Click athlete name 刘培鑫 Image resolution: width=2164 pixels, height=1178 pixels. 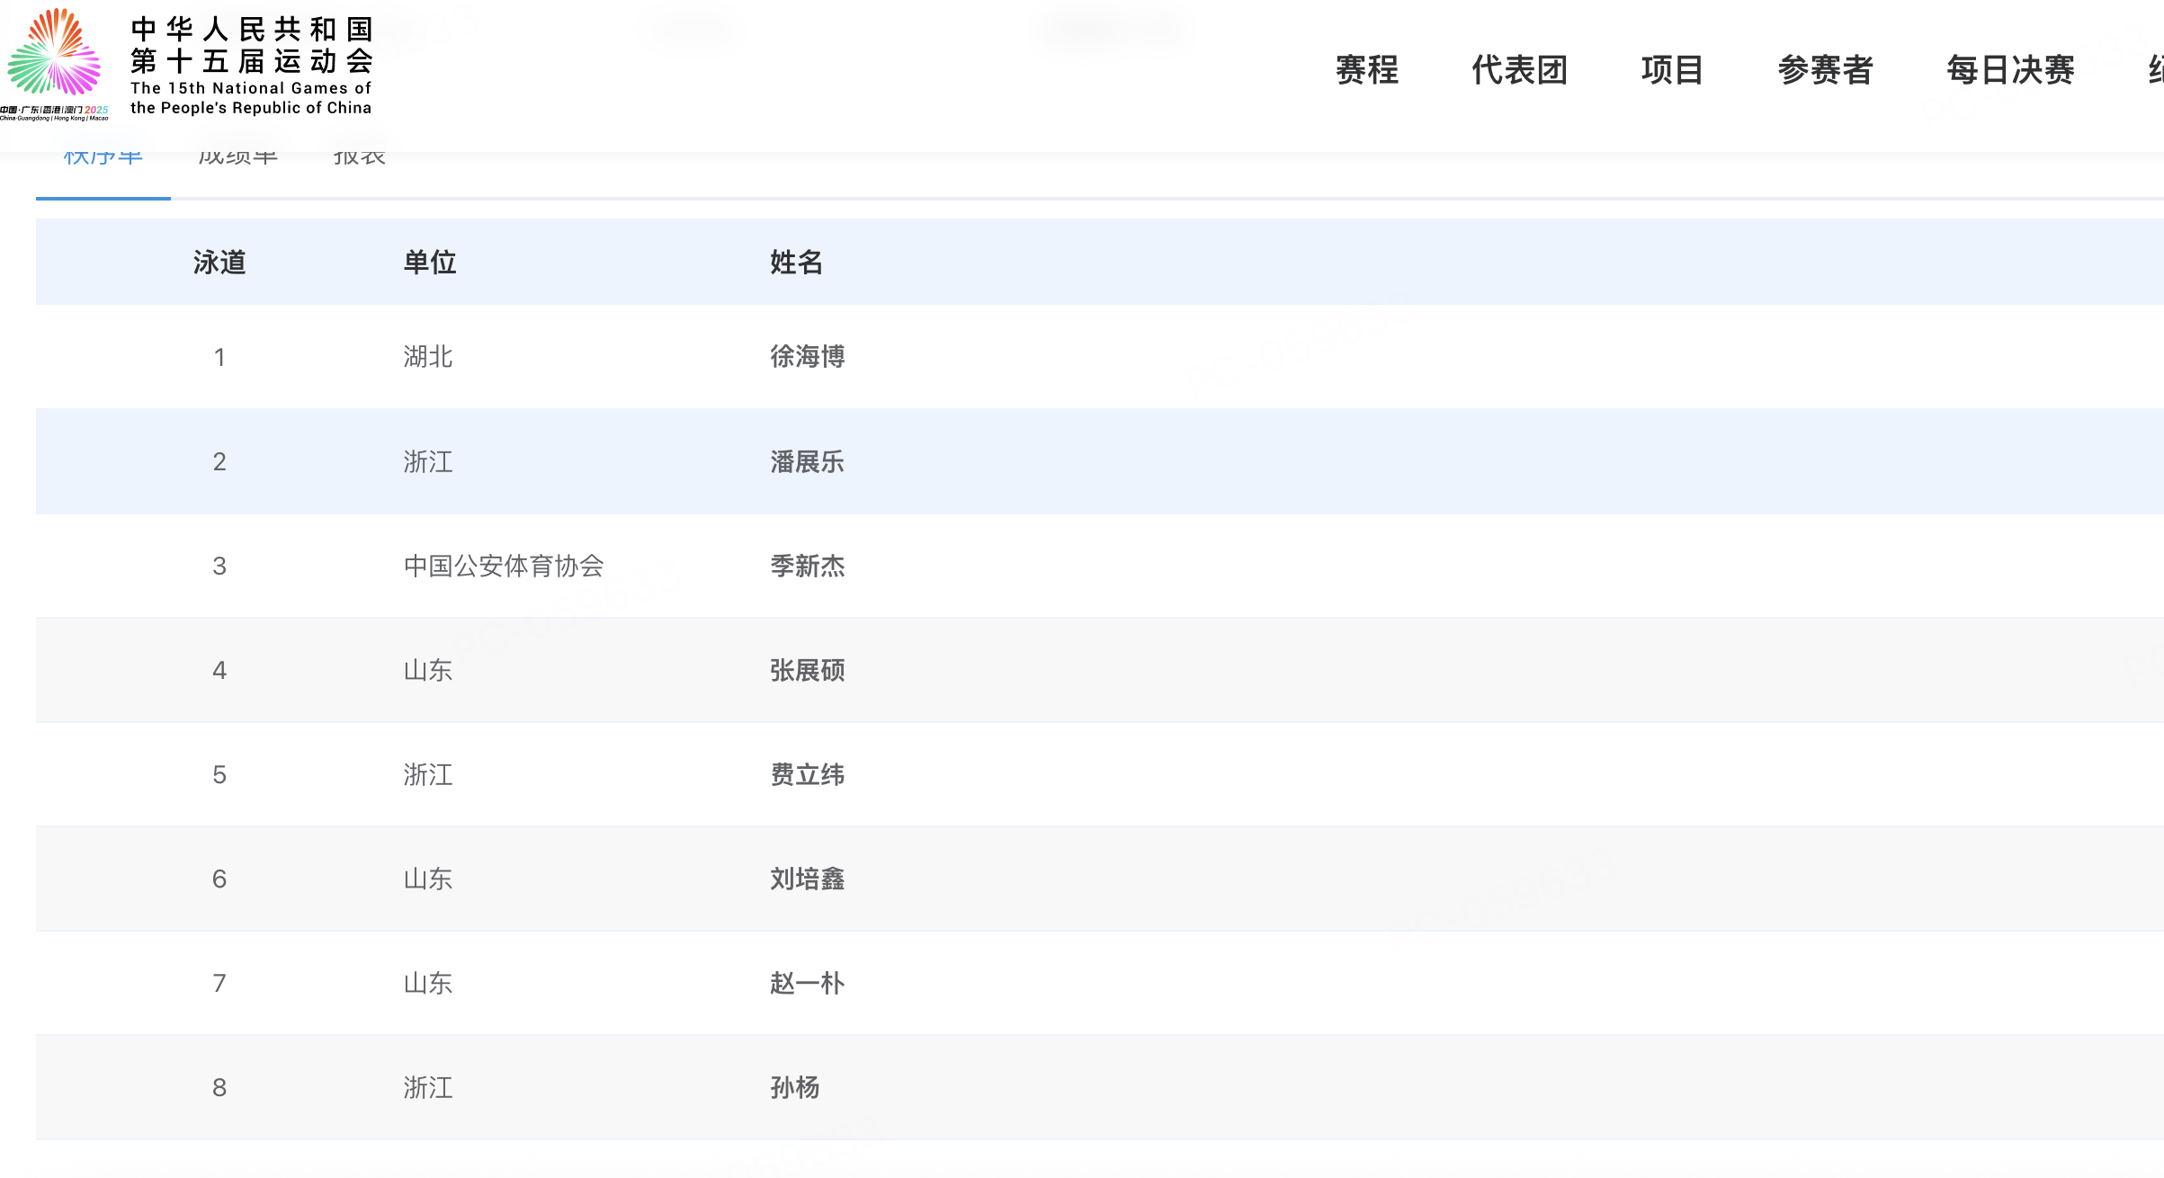point(807,879)
